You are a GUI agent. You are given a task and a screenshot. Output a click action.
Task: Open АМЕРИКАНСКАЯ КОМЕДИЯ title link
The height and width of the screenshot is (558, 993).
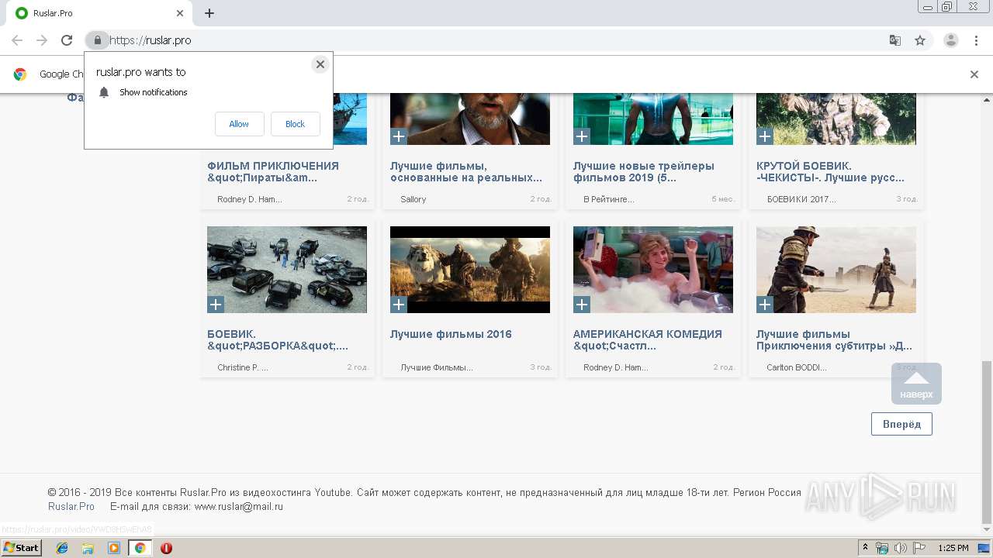pyautogui.click(x=648, y=339)
